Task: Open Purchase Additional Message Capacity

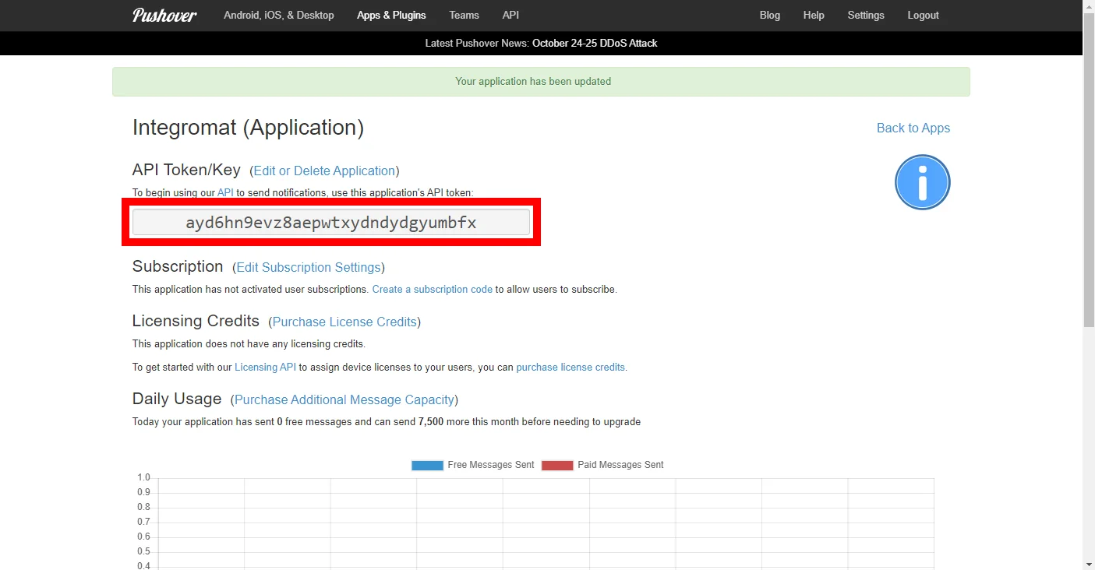Action: coord(344,399)
